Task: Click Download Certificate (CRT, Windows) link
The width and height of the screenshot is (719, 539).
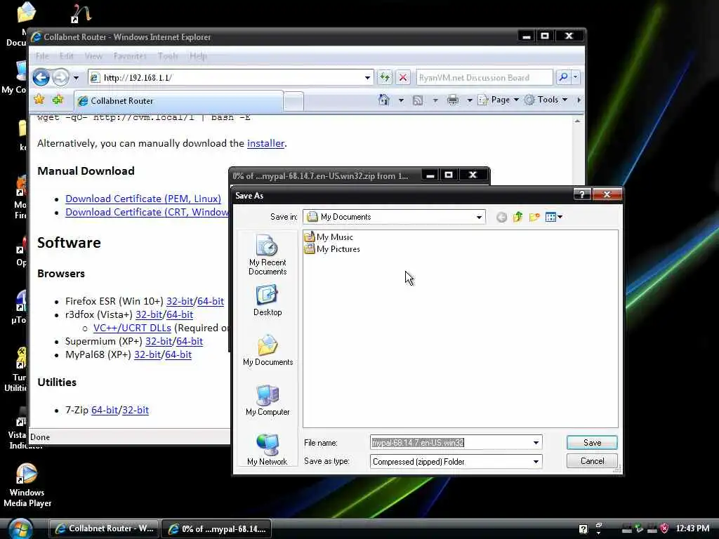Action: [147, 212]
